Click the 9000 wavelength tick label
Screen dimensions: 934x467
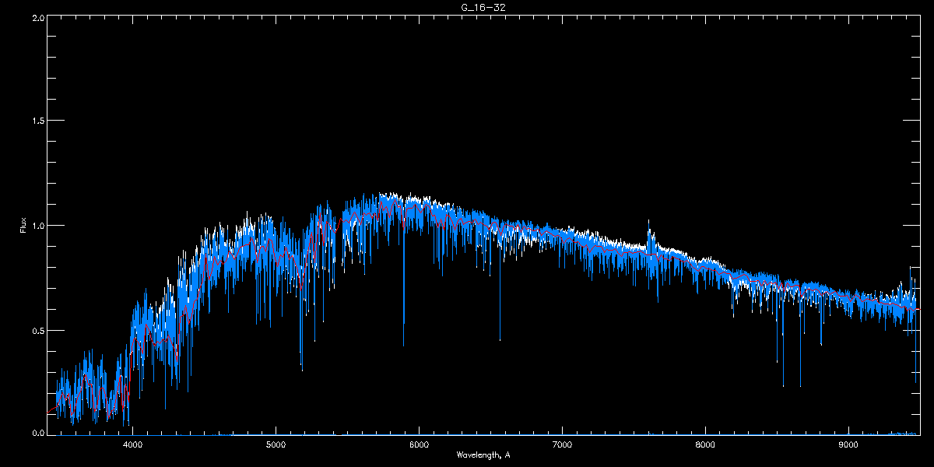tap(848, 444)
